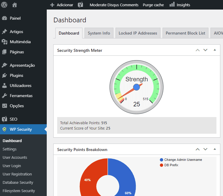
Task: Click 'Current Score of Your Site: 25'
Action: (x=85, y=128)
